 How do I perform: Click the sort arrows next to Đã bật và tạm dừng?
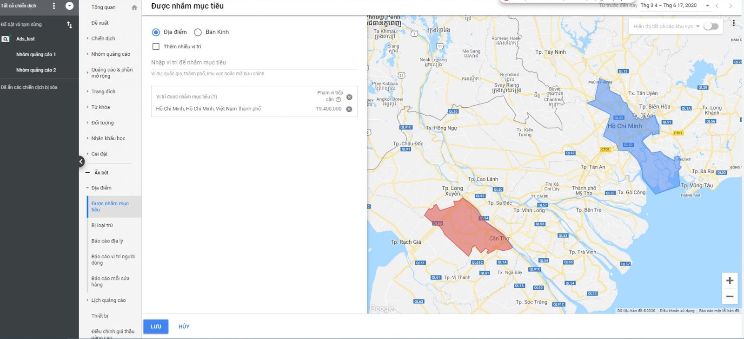(69, 25)
